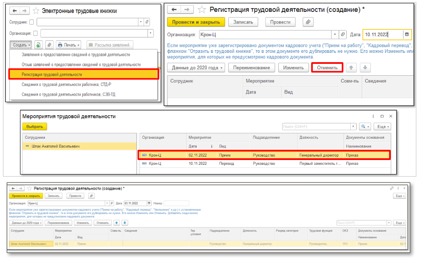Expand the Печать dropdown button
Viewport: 421px width, 260px height.
click(69, 45)
